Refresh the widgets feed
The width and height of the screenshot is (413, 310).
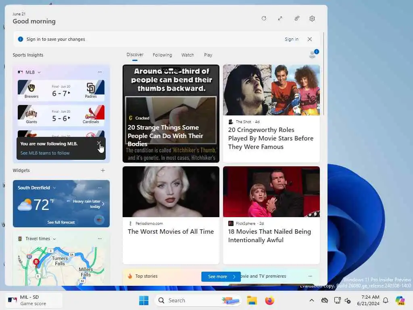pyautogui.click(x=264, y=19)
